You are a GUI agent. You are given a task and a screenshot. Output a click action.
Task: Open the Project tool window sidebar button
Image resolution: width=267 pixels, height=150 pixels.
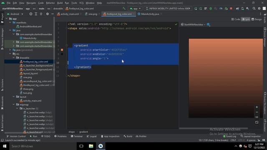tap(2, 18)
